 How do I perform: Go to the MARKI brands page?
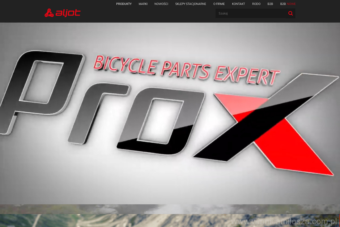coord(143,4)
